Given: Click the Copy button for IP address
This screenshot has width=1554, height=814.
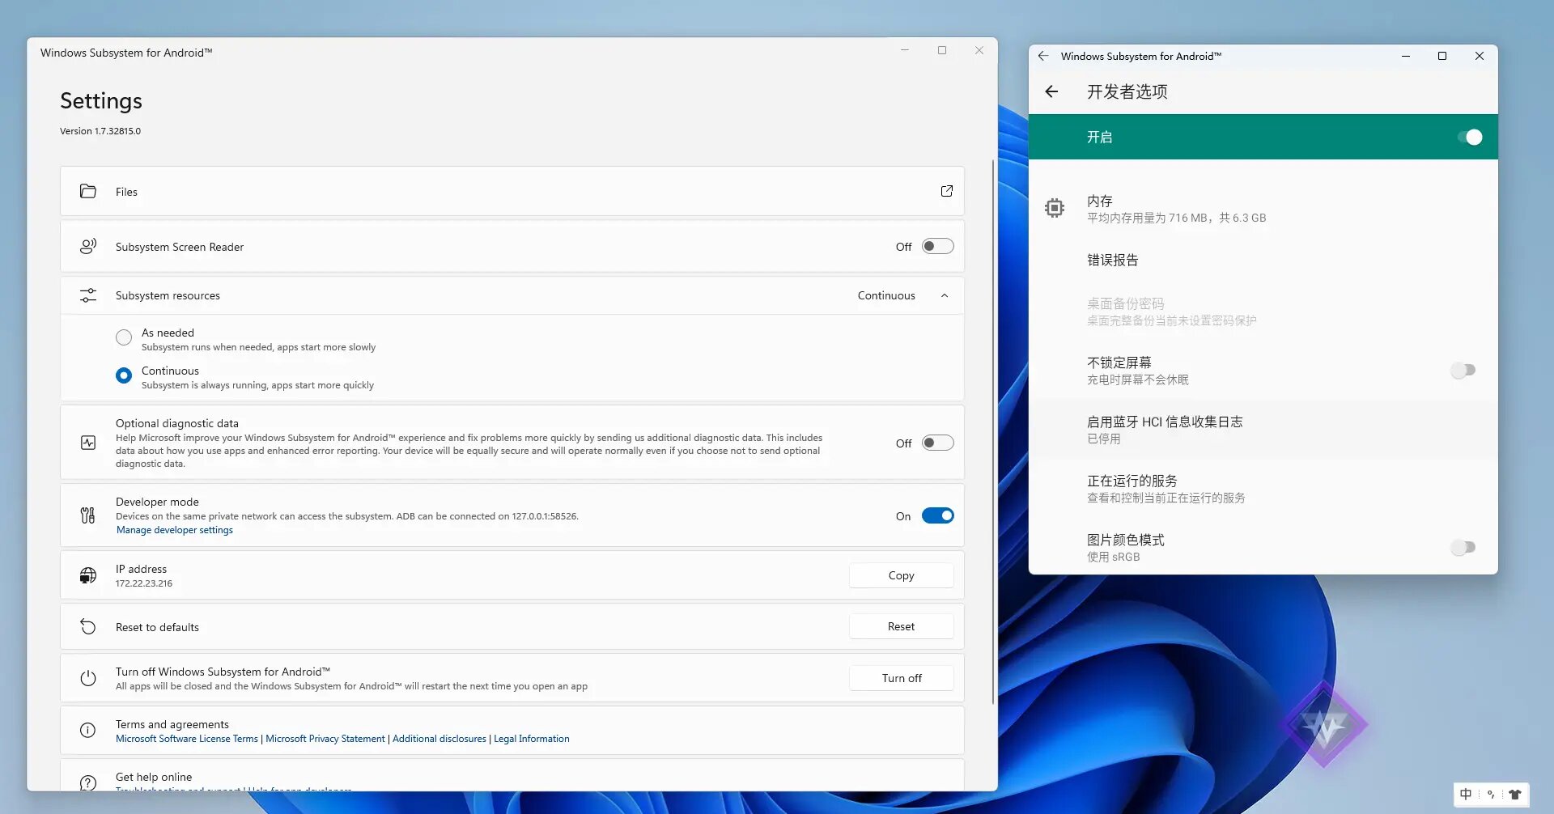Looking at the screenshot, I should 901,575.
